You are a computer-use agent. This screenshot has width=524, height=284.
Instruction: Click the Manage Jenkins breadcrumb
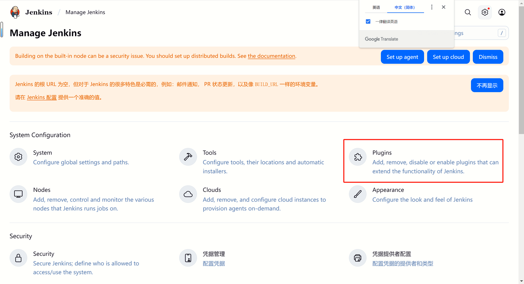[x=85, y=12]
